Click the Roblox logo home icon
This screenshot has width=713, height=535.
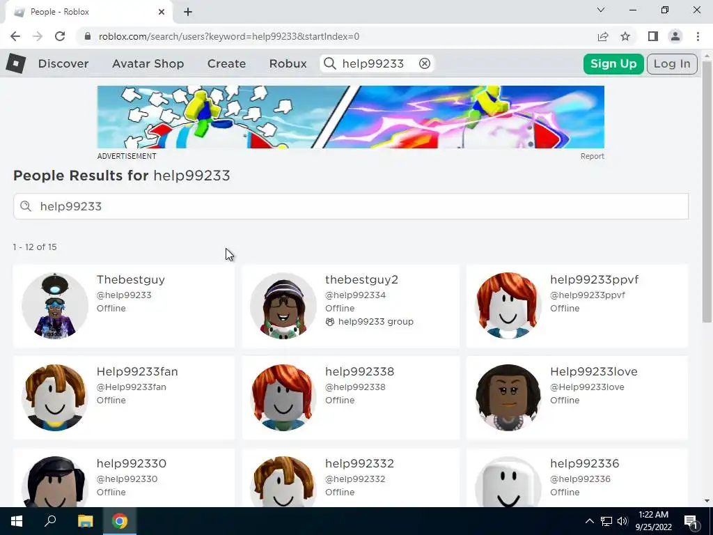tap(15, 63)
